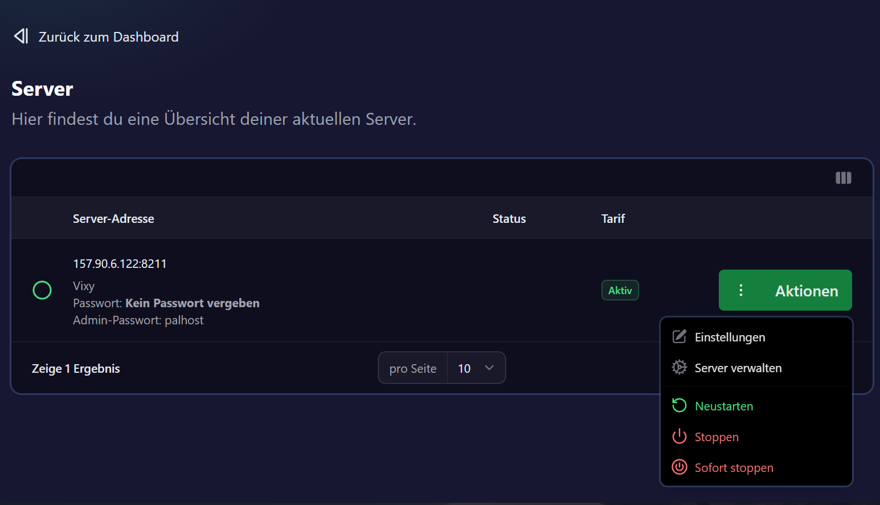Toggle column visibility icon in table header
880x505 pixels.
[843, 178]
